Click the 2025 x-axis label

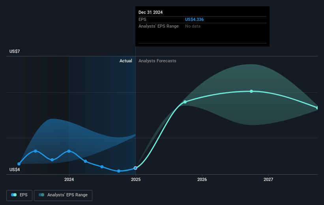[136, 179]
